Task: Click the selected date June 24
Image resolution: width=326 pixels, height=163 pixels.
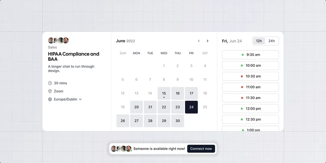Action: 191,107
